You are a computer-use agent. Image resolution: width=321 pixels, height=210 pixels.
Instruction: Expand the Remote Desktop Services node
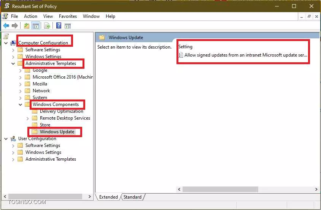[x=28, y=118]
